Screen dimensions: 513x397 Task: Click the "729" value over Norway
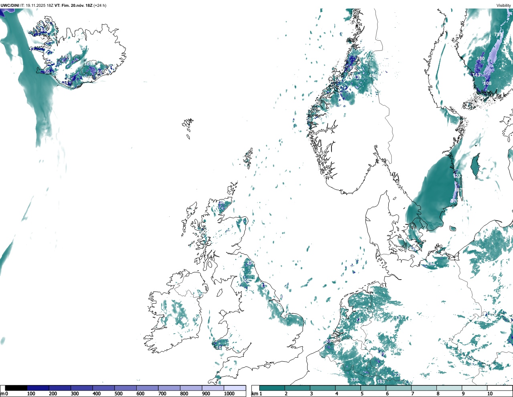(x=373, y=59)
